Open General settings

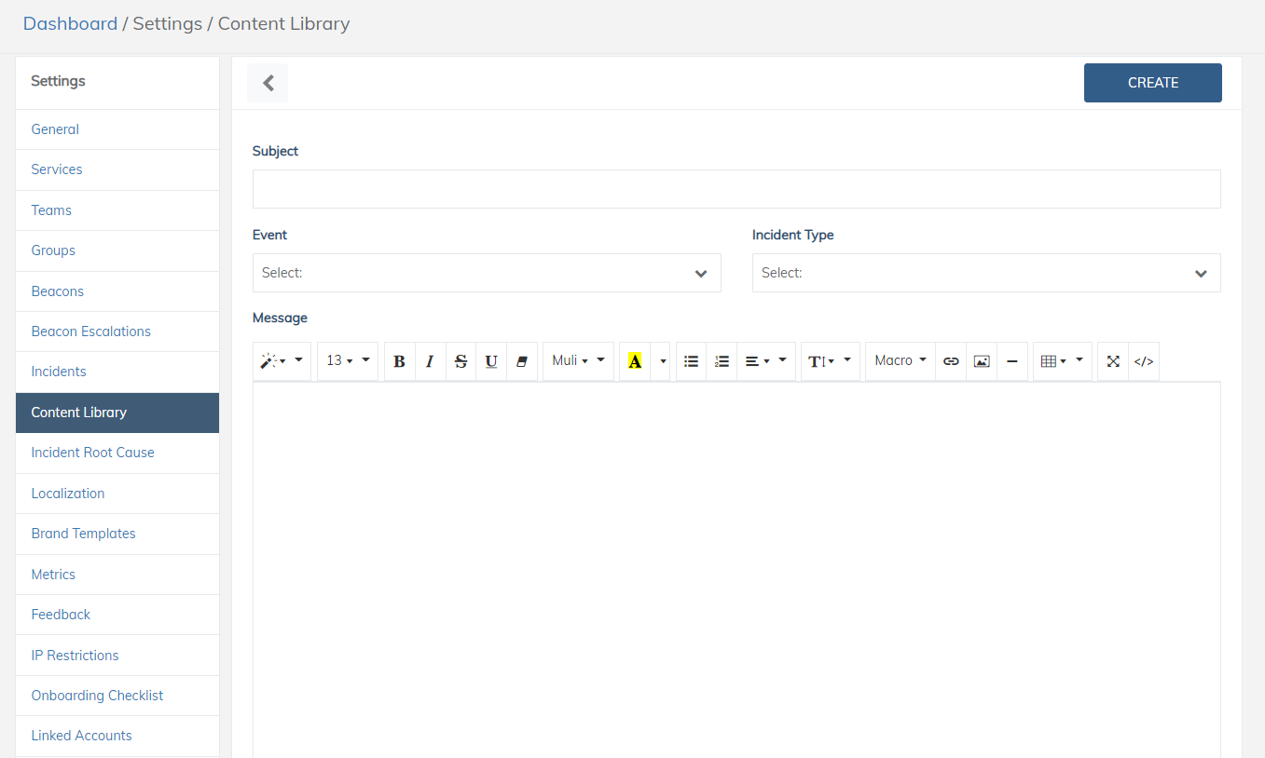point(117,129)
